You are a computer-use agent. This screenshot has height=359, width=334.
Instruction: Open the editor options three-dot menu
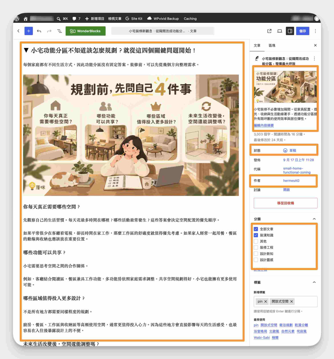[x=315, y=31]
